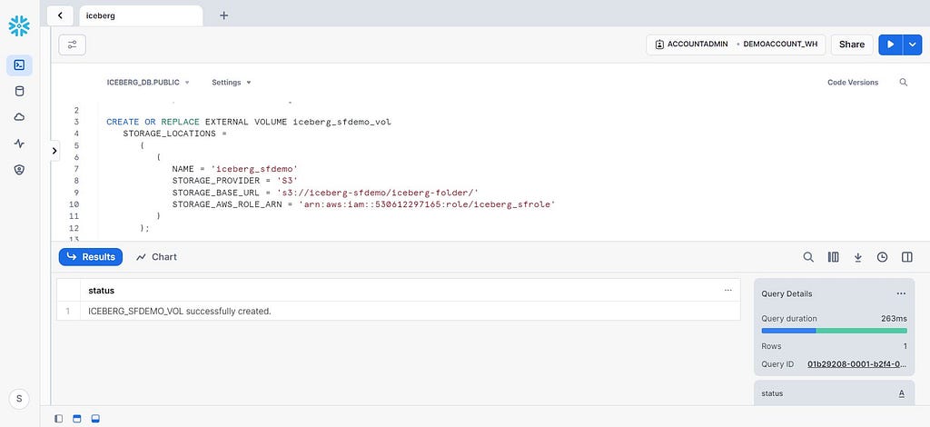Select result row number 1
Viewport: 930px width, 427px height.
tap(68, 312)
